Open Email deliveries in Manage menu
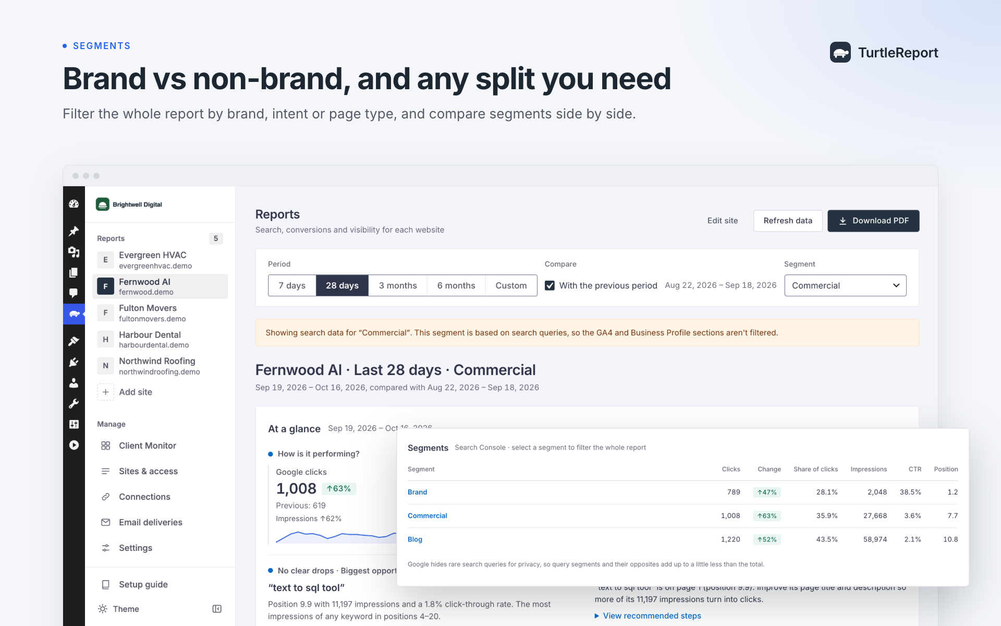Viewport: 1001px width, 626px height. 160,522
